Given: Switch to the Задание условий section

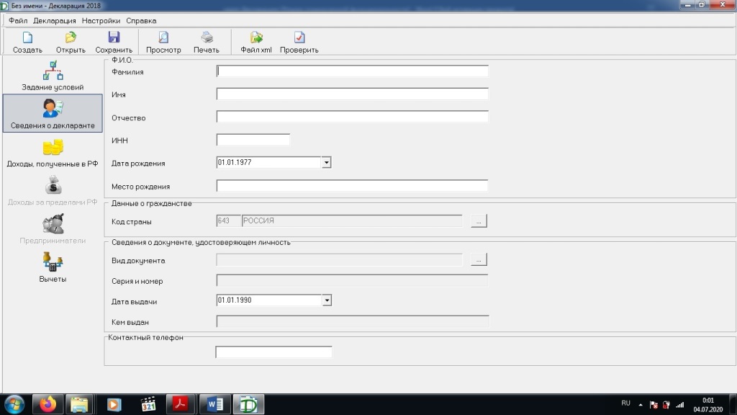Looking at the screenshot, I should tap(53, 76).
